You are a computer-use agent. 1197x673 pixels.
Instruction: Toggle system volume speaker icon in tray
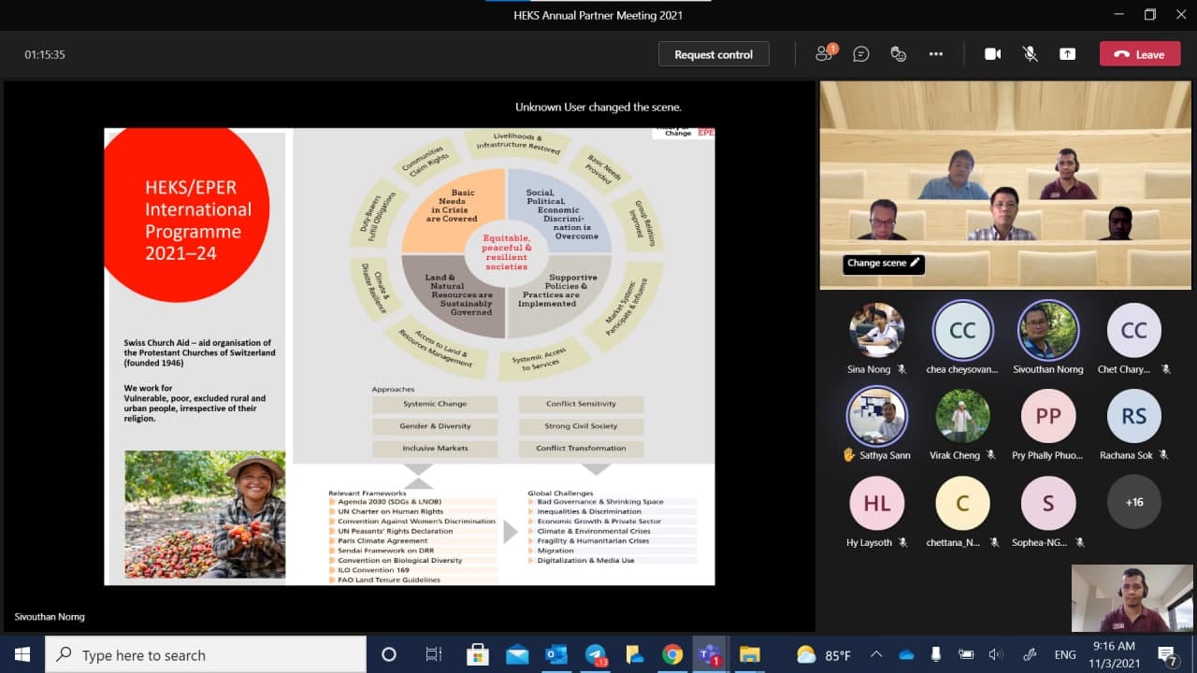coord(996,654)
